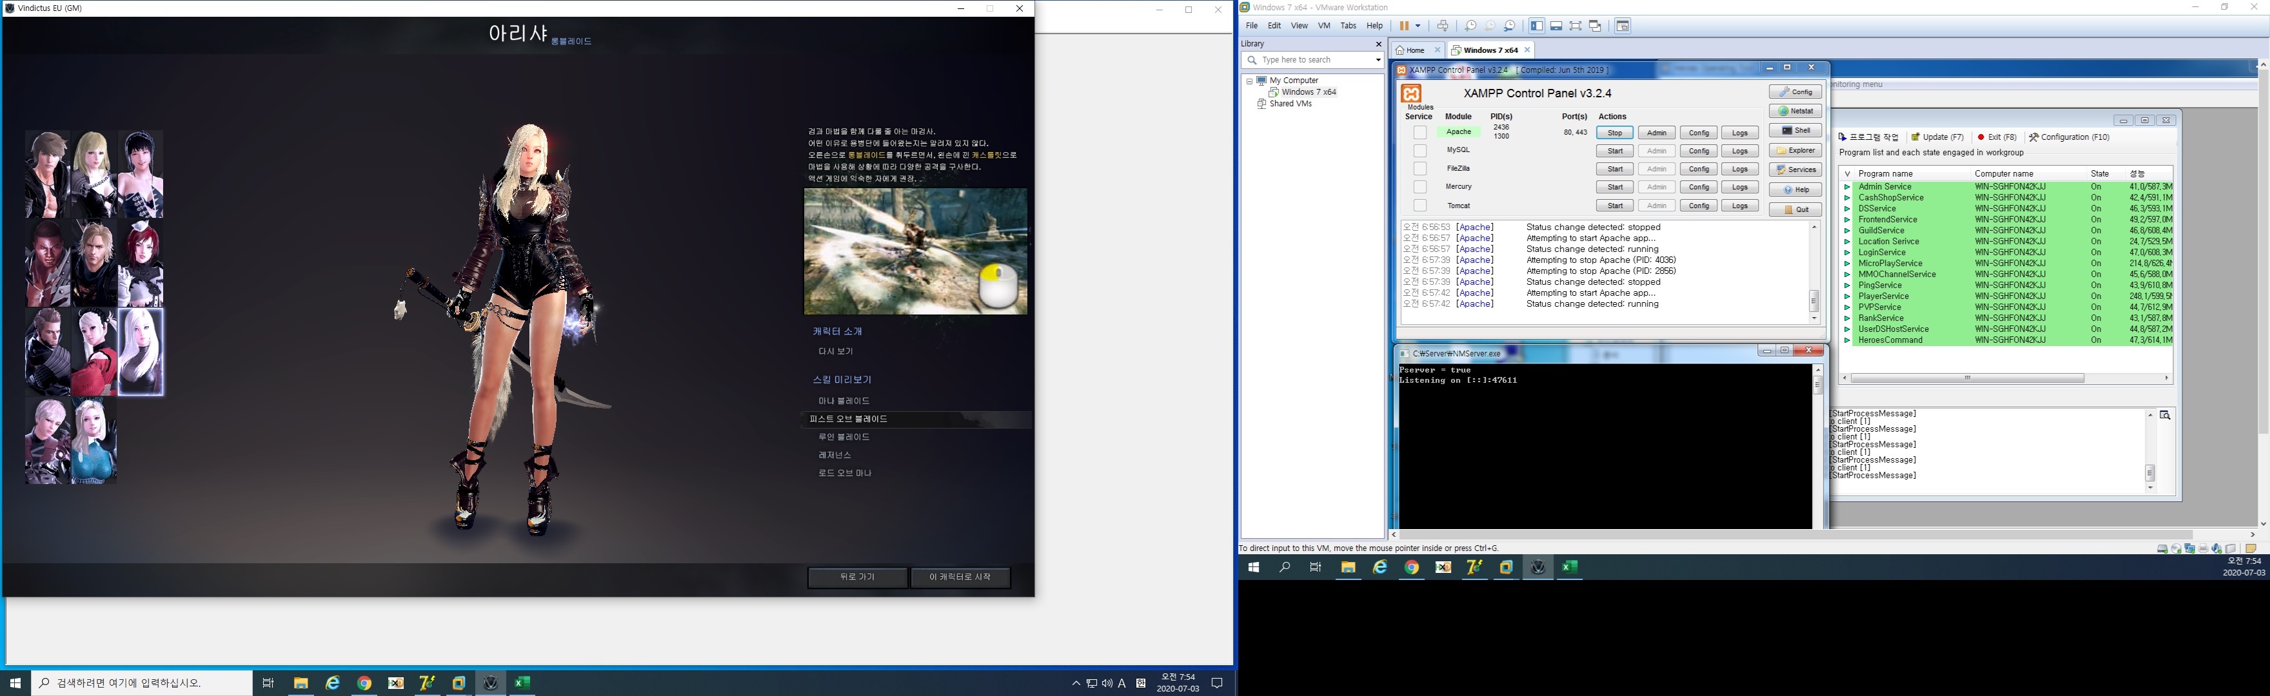Open the library search dropdown arrow
2270x696 pixels.
1378,60
